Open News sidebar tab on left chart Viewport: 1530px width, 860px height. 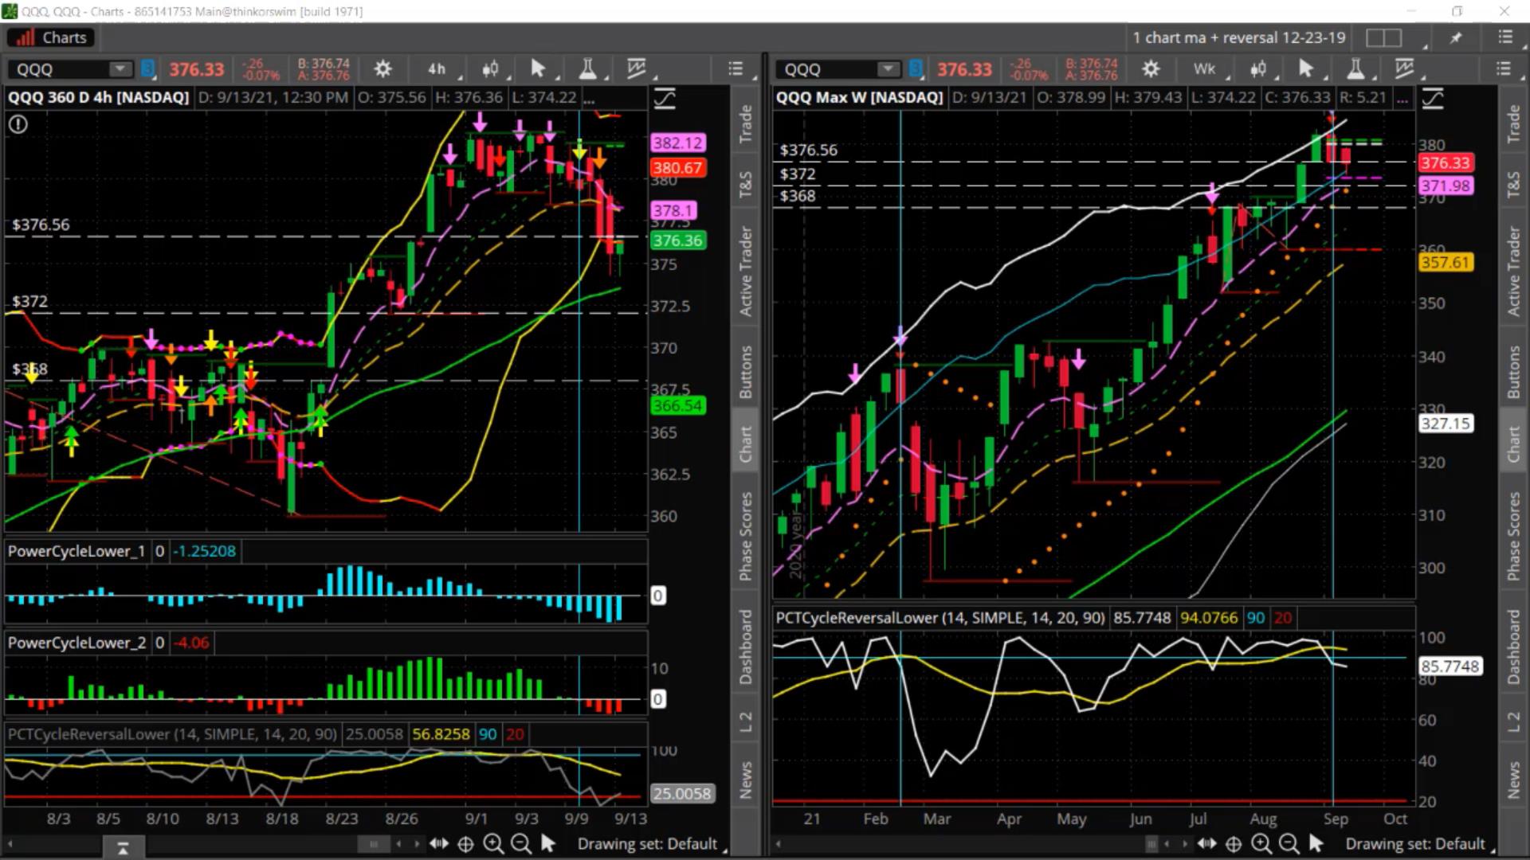click(745, 780)
